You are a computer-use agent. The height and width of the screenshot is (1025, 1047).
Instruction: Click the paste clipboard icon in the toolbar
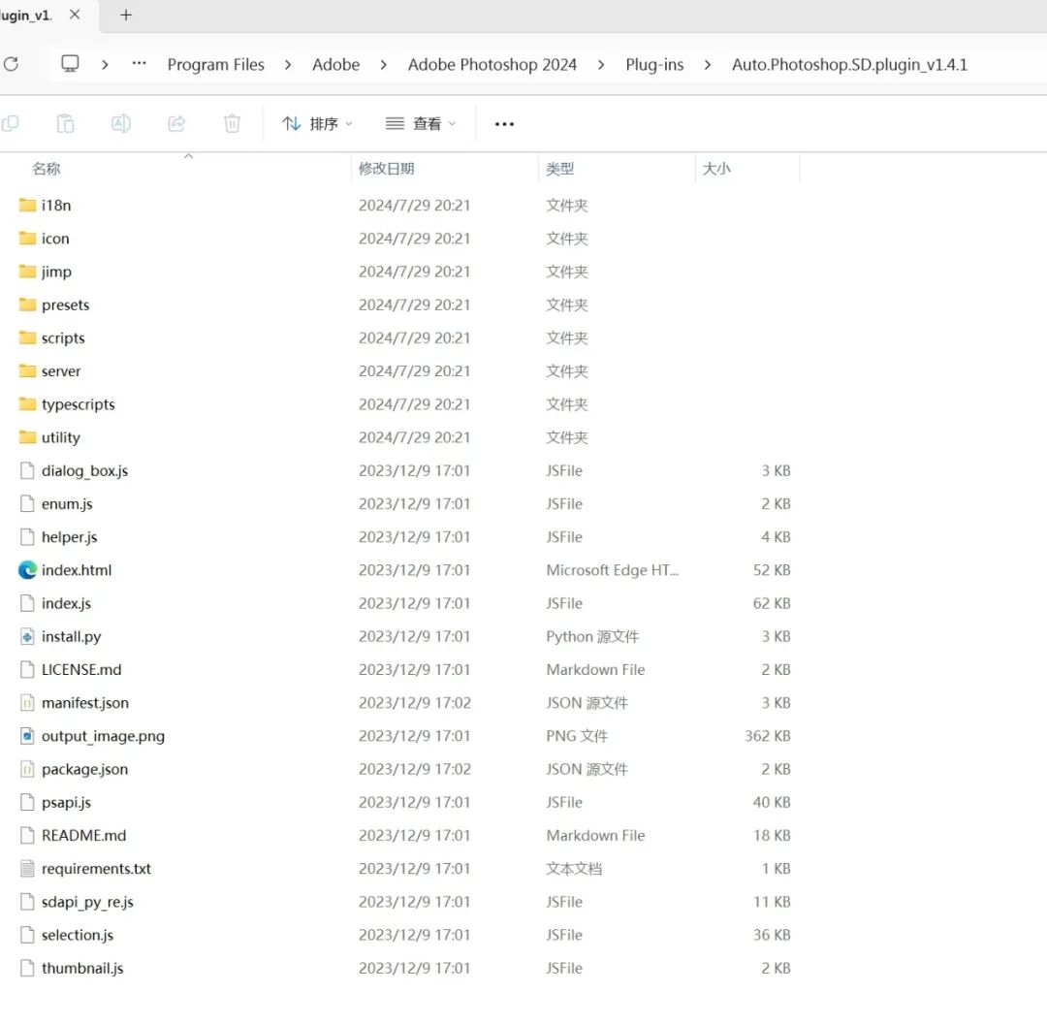(66, 123)
